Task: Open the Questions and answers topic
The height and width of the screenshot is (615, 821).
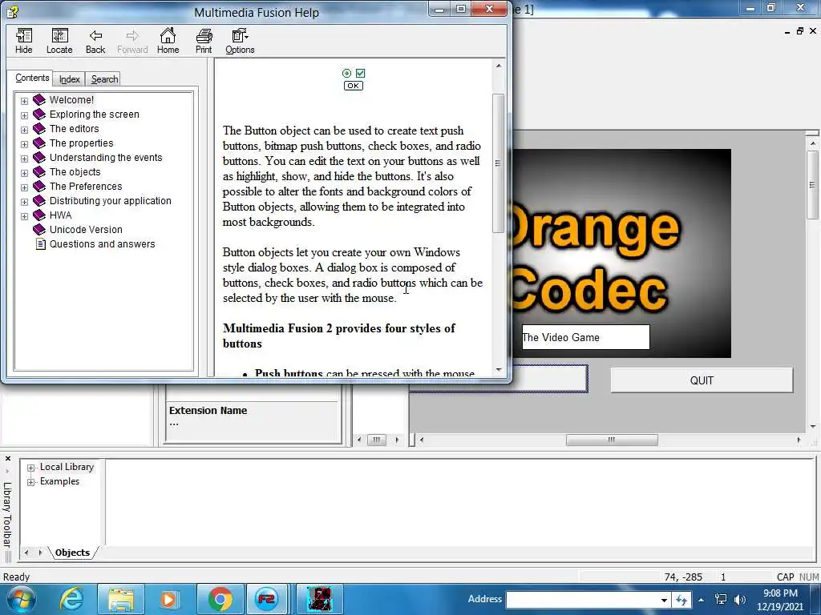Action: click(x=102, y=243)
